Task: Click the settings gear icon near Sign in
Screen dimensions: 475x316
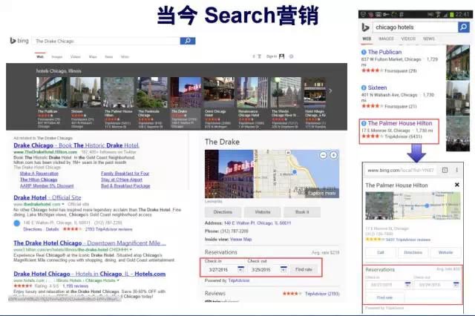Action: click(x=291, y=56)
